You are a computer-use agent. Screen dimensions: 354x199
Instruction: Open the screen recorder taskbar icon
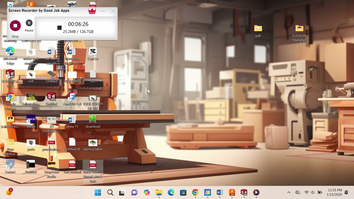[207, 193]
